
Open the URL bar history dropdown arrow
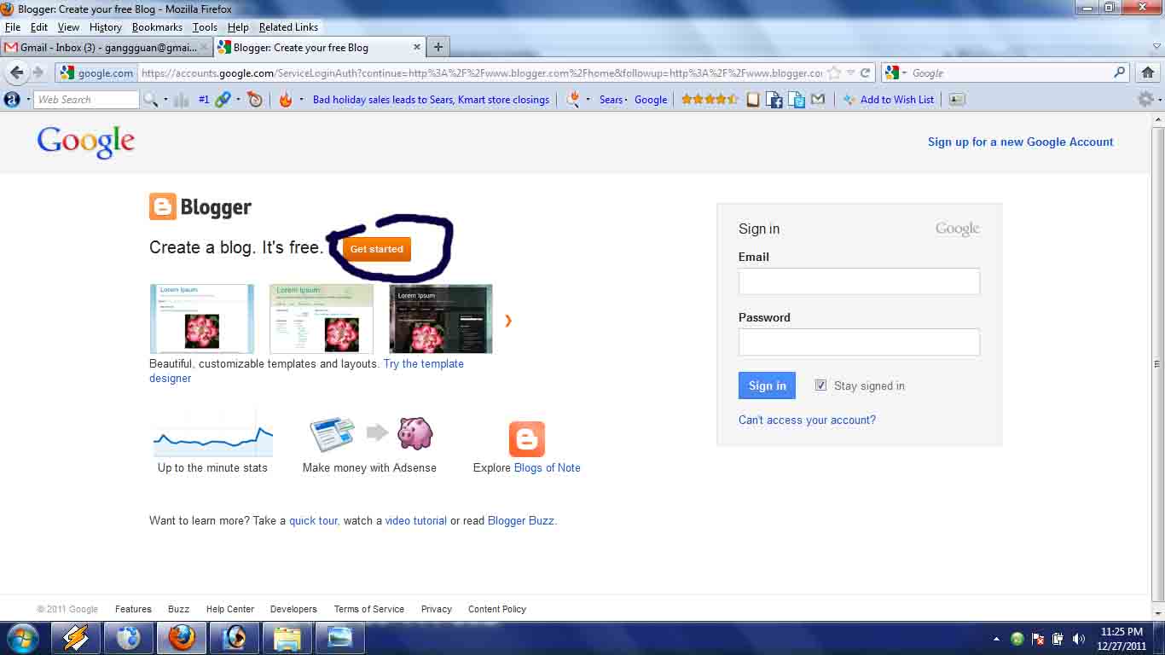click(850, 72)
